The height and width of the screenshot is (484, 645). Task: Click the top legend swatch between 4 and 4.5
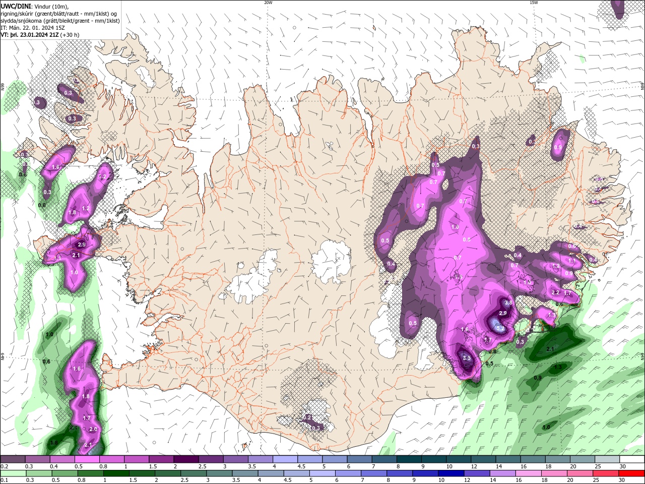tap(285, 459)
